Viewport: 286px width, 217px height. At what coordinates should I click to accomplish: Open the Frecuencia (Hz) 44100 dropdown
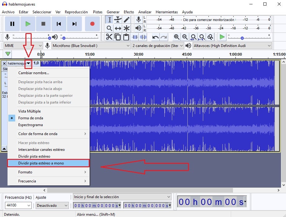pyautogui.click(x=18, y=205)
